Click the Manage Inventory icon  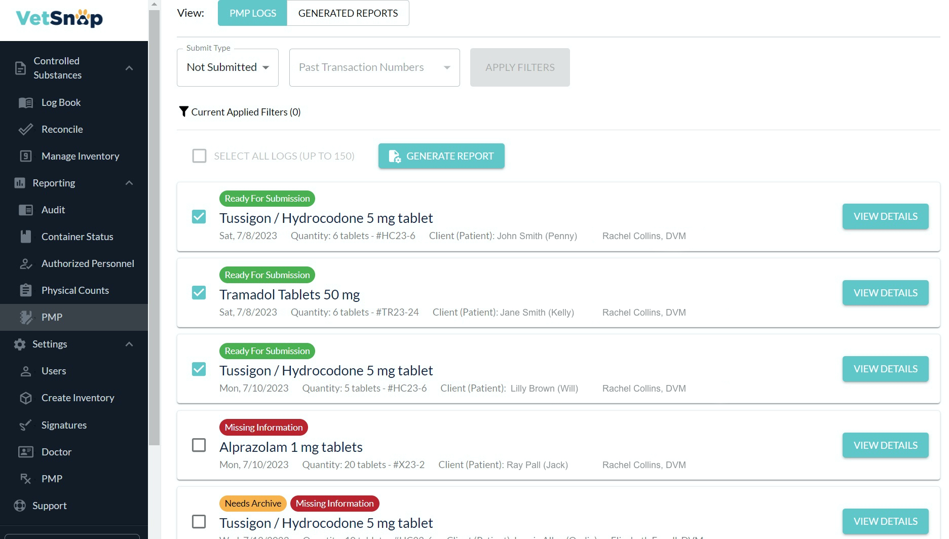(26, 156)
